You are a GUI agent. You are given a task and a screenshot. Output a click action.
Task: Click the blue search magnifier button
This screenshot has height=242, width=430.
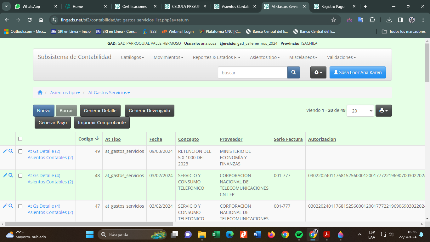tap(293, 72)
